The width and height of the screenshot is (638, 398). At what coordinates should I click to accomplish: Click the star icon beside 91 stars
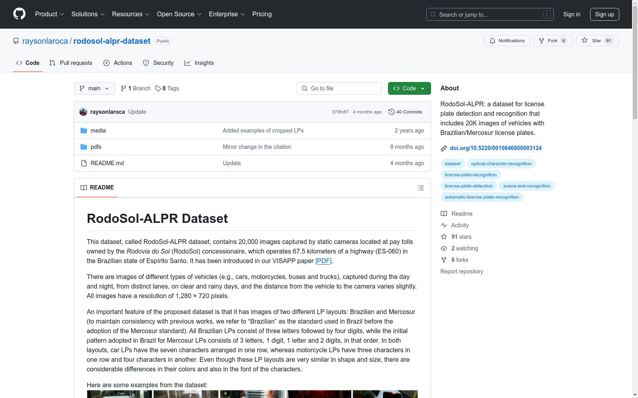tap(444, 237)
